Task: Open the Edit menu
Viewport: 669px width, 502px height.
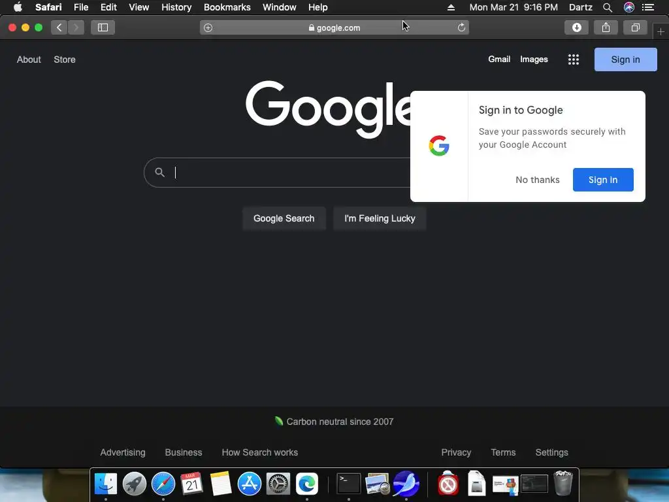Action: tap(108, 7)
